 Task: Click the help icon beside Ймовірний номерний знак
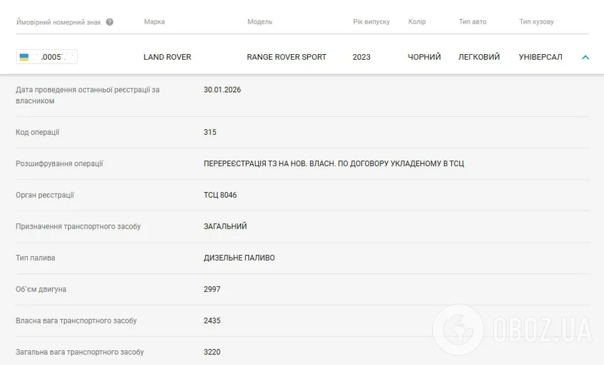pos(110,22)
